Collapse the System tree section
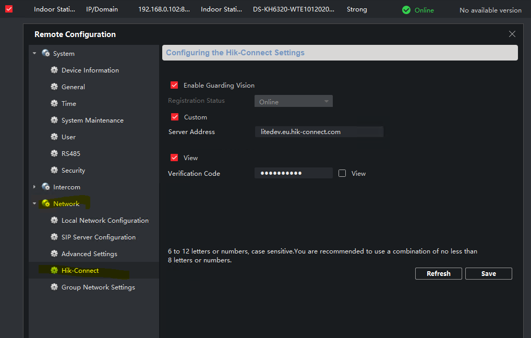The height and width of the screenshot is (338, 531). (x=35, y=53)
